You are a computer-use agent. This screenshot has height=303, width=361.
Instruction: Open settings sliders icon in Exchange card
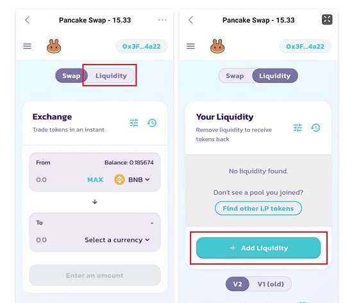[x=134, y=123]
